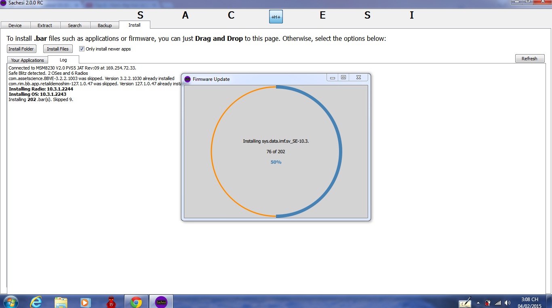Viewport: 552px width, 308px height.
Task: Click the Firmware Update dialog title icon
Action: pos(188,79)
